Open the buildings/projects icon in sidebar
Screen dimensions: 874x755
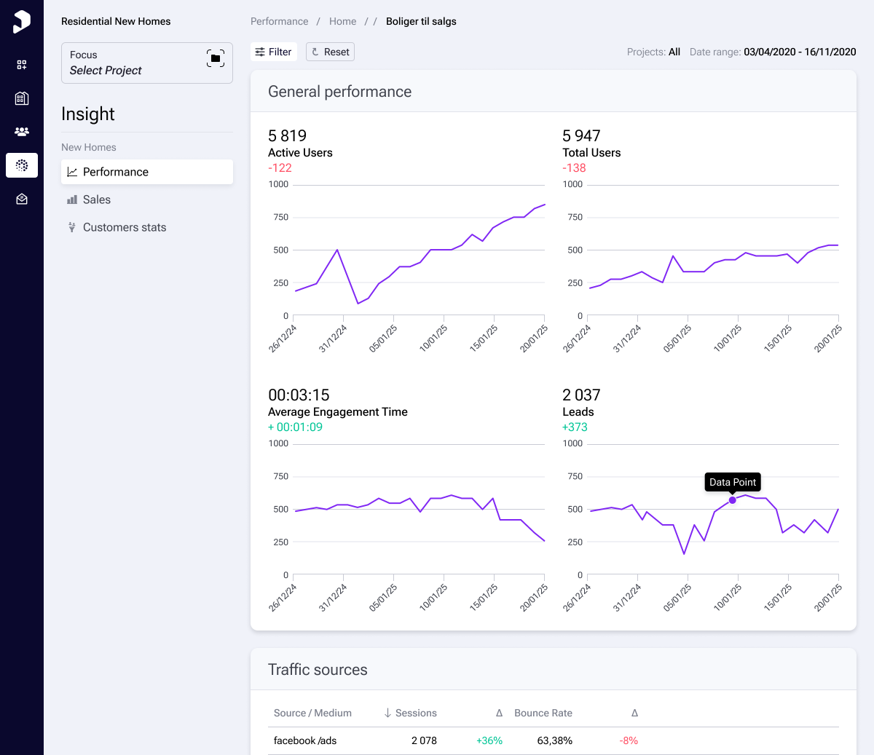[21, 98]
